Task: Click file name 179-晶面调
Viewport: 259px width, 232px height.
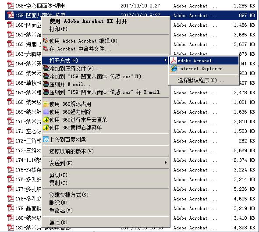Action: pyautogui.click(x=28, y=208)
